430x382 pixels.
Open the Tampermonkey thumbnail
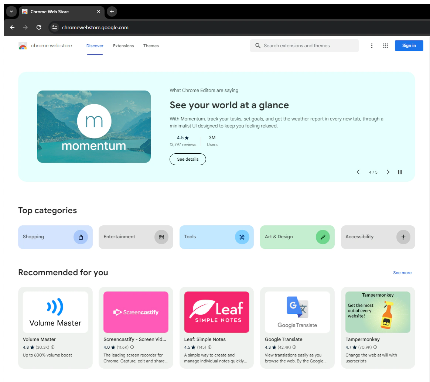378,312
